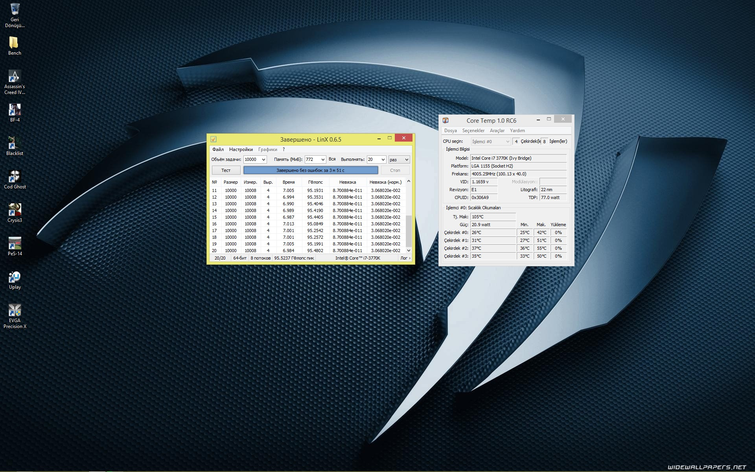Click the CPUID field 0x306A9
The image size is (755, 472).
pyautogui.click(x=484, y=197)
